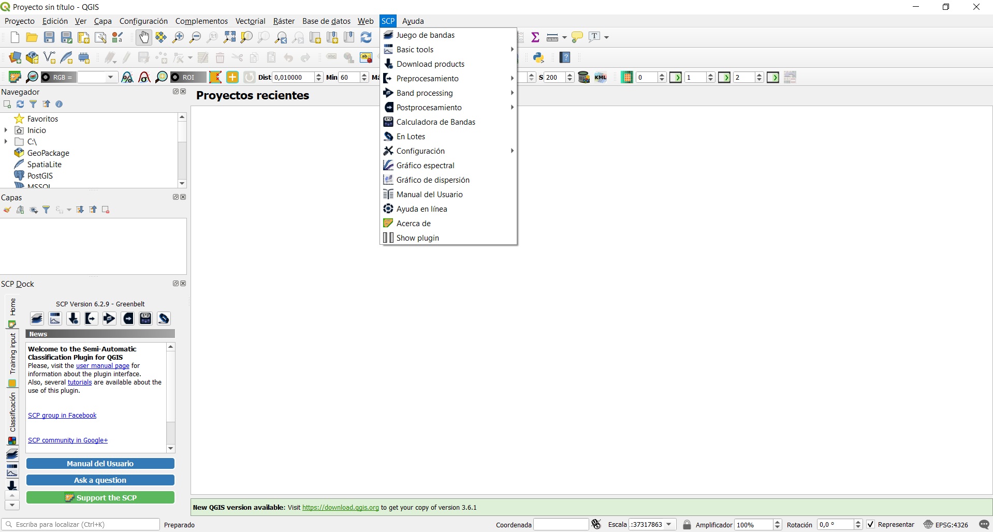Open the Python console
Screen dimensions: 993x532
click(539, 57)
